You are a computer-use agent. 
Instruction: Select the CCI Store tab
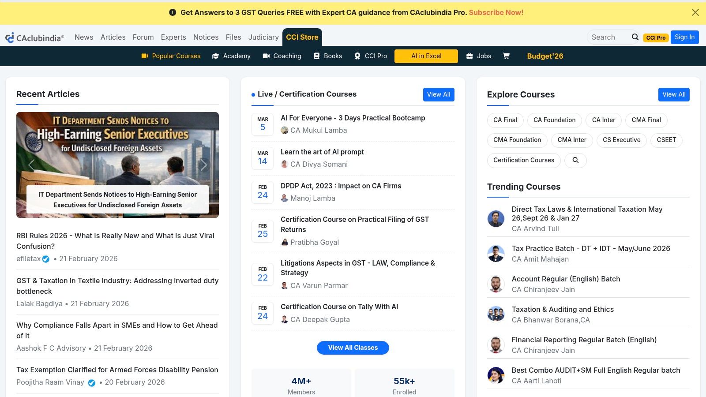tap(302, 37)
